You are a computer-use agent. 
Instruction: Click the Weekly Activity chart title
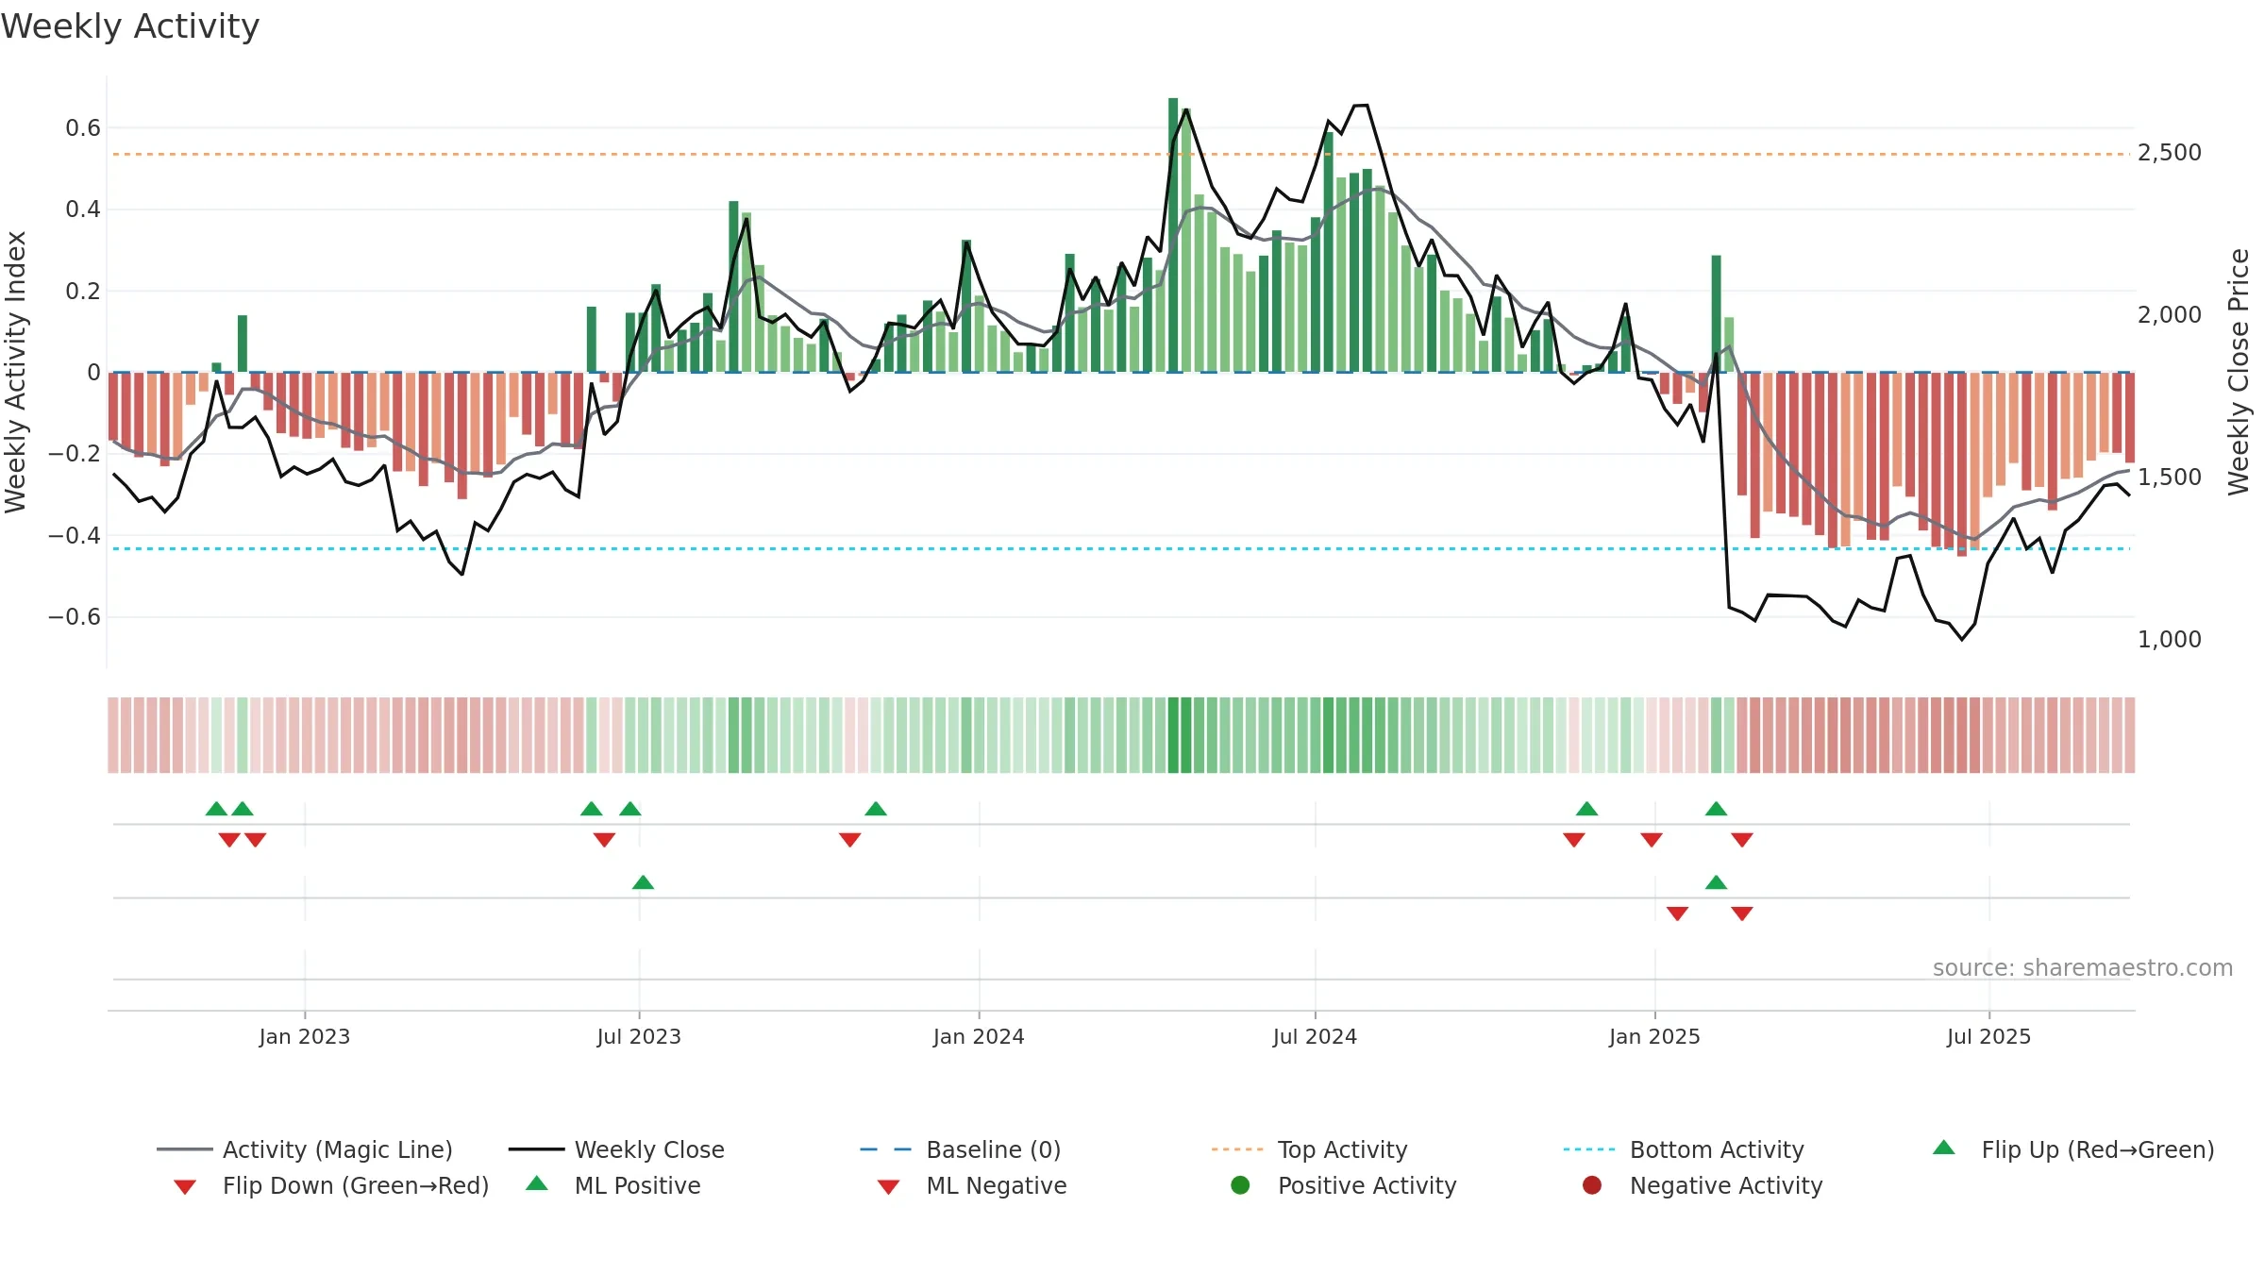click(x=130, y=26)
